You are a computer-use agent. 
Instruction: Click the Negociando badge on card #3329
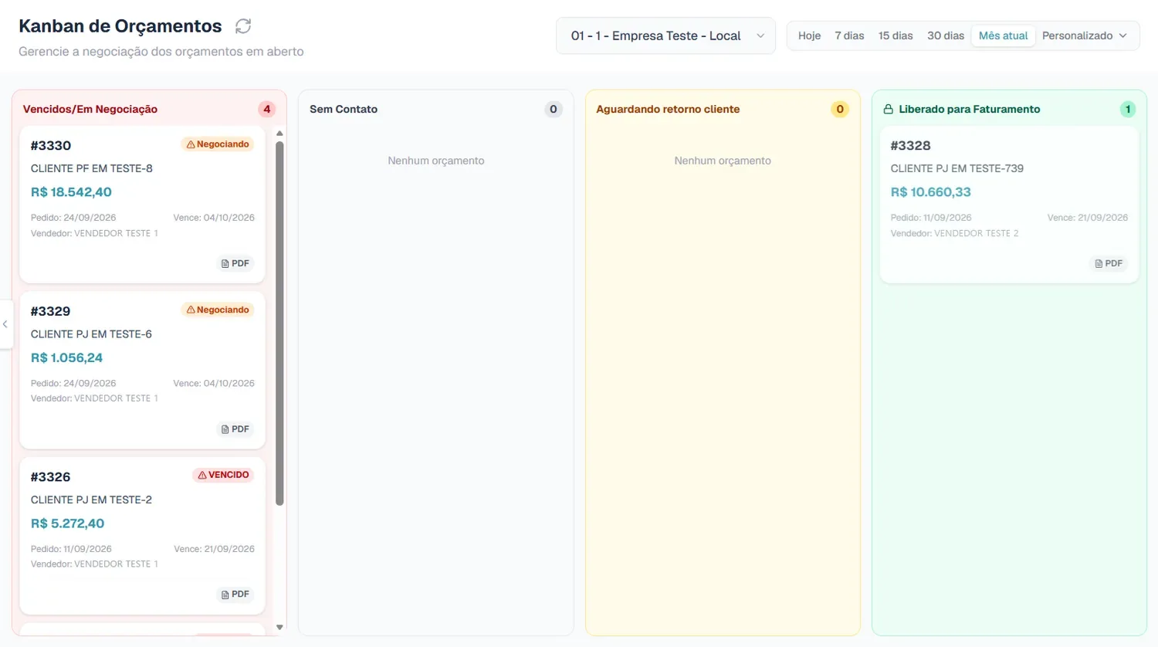[x=218, y=310]
